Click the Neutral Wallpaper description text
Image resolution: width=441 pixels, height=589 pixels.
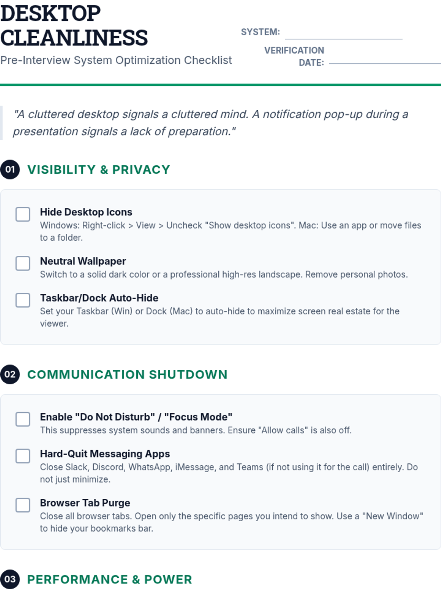[x=223, y=275]
